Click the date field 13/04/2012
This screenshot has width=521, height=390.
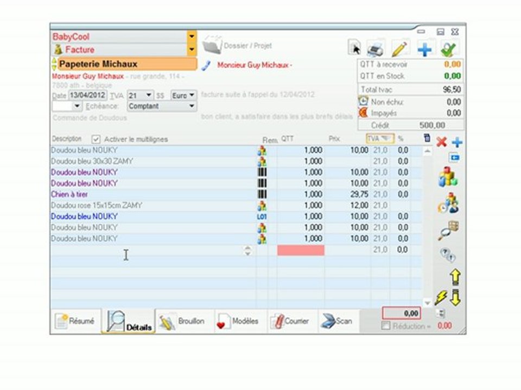(87, 95)
